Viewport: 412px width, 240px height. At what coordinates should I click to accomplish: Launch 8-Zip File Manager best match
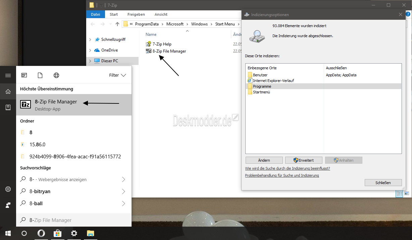click(74, 105)
